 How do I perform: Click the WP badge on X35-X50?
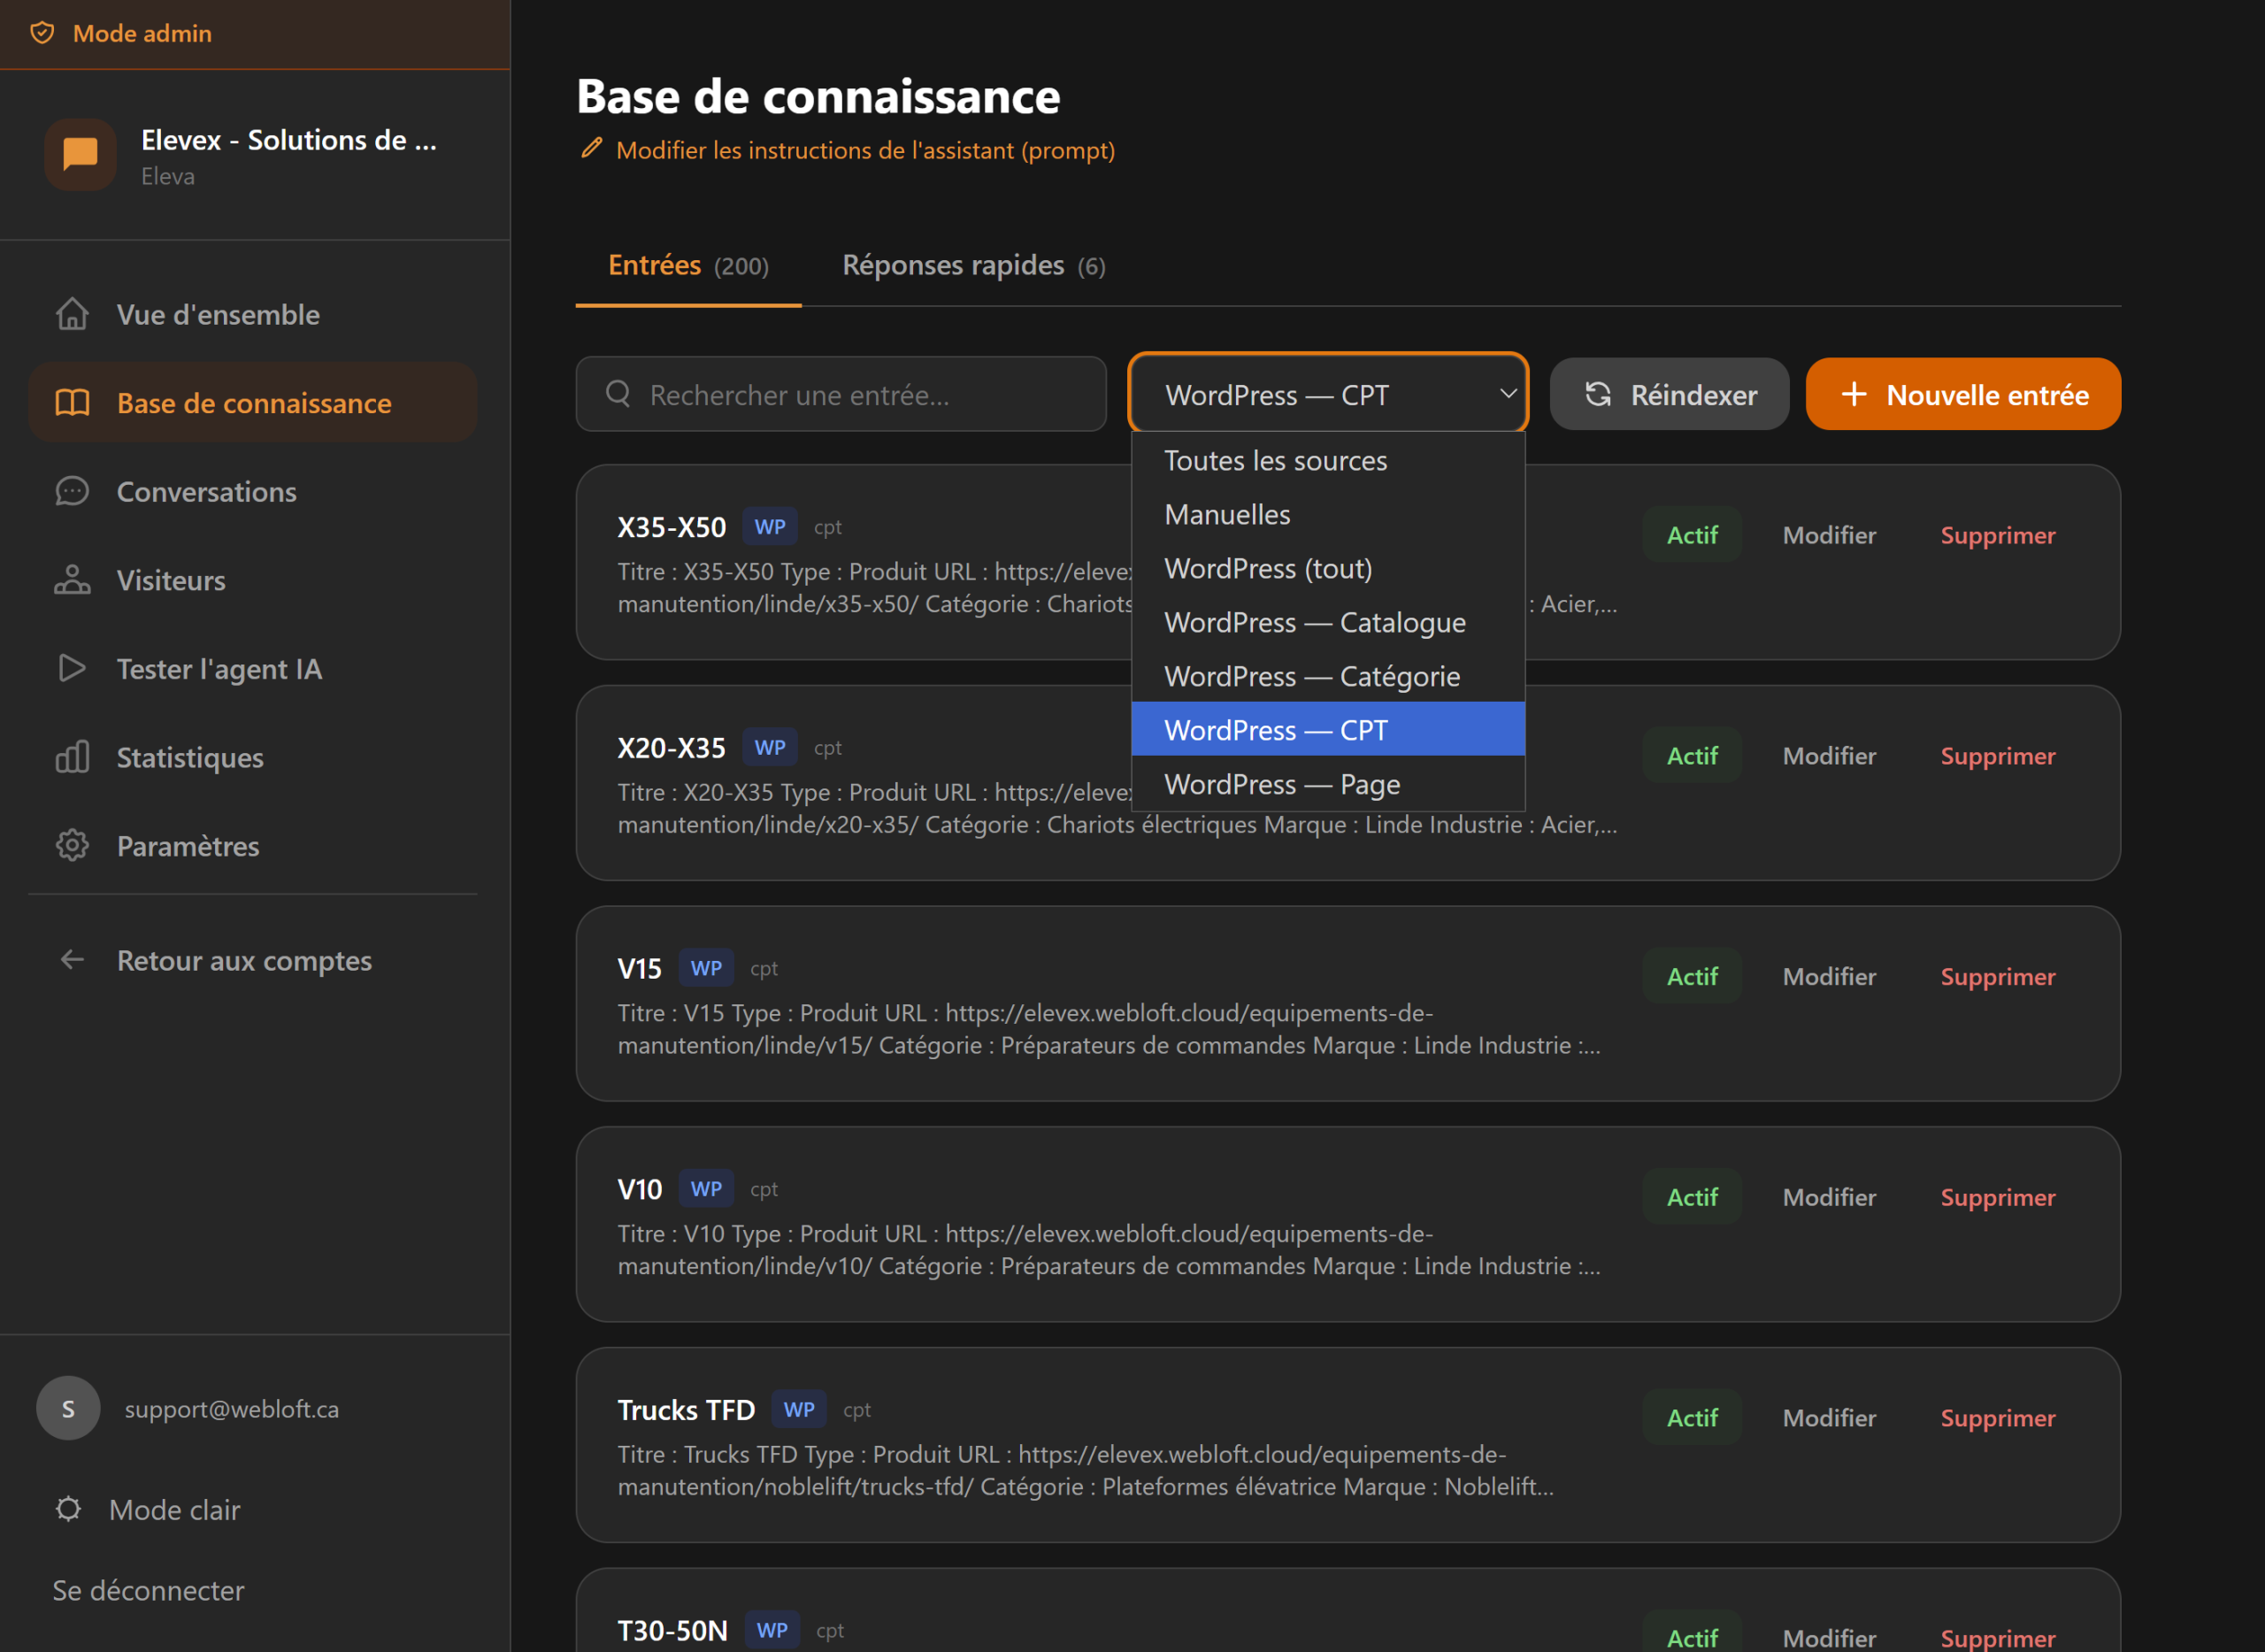coord(769,527)
